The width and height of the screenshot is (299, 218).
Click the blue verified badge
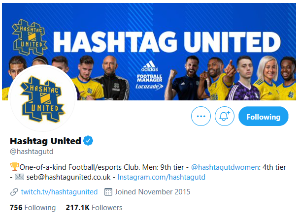[88, 141]
